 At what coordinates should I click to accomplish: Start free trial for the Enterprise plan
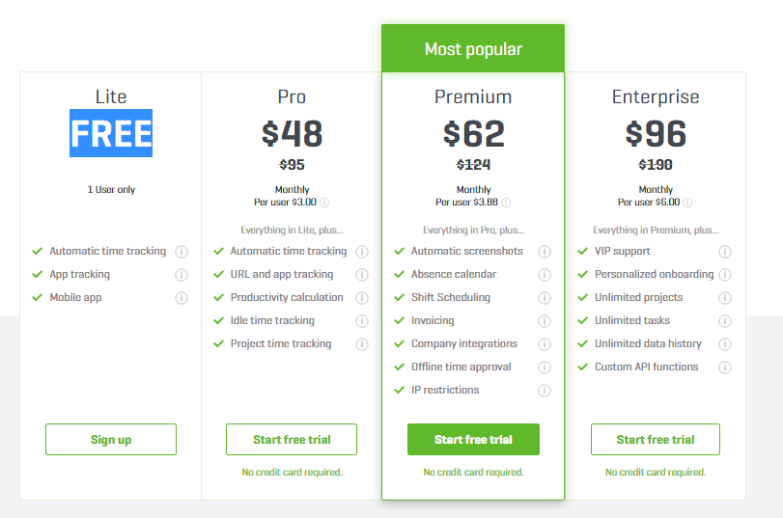point(656,439)
